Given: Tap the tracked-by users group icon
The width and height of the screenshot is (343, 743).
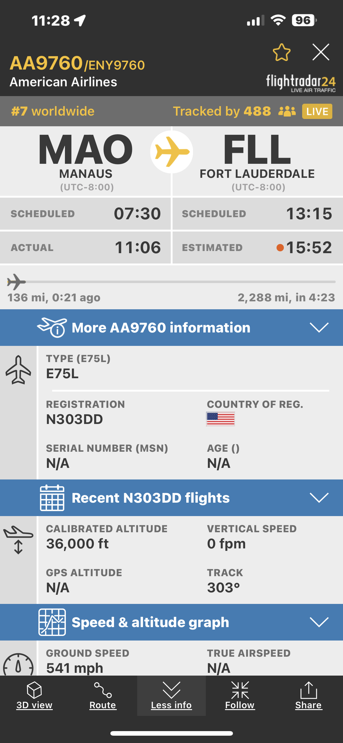Looking at the screenshot, I should click(x=287, y=111).
